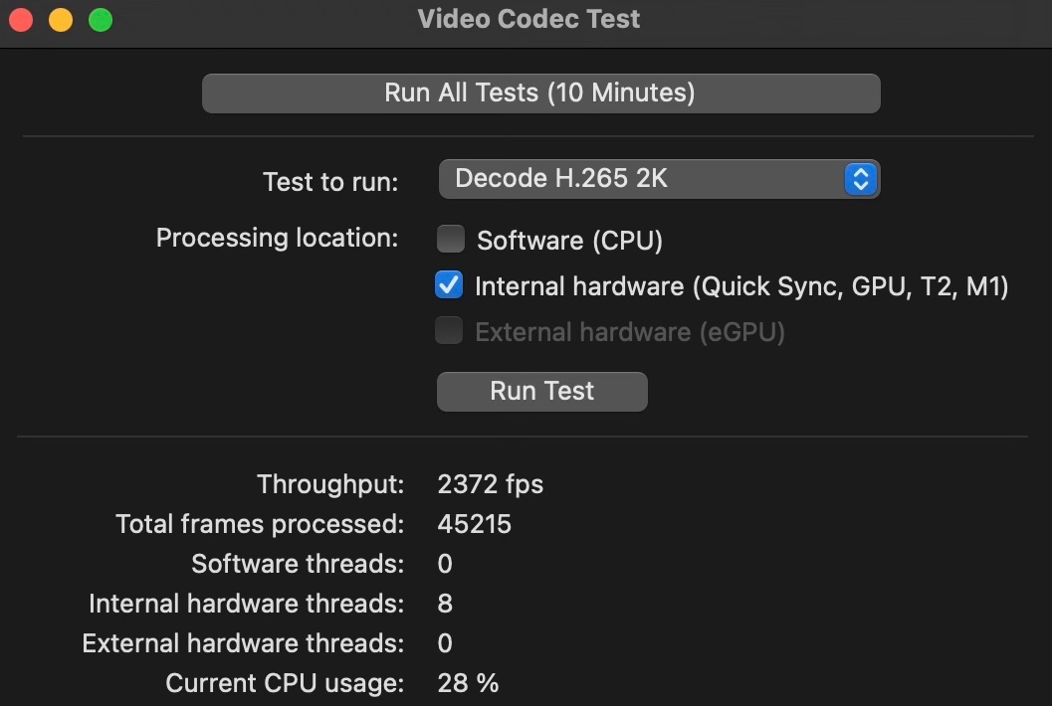
Task: Click the "Throughput:" label text
Action: [330, 484]
